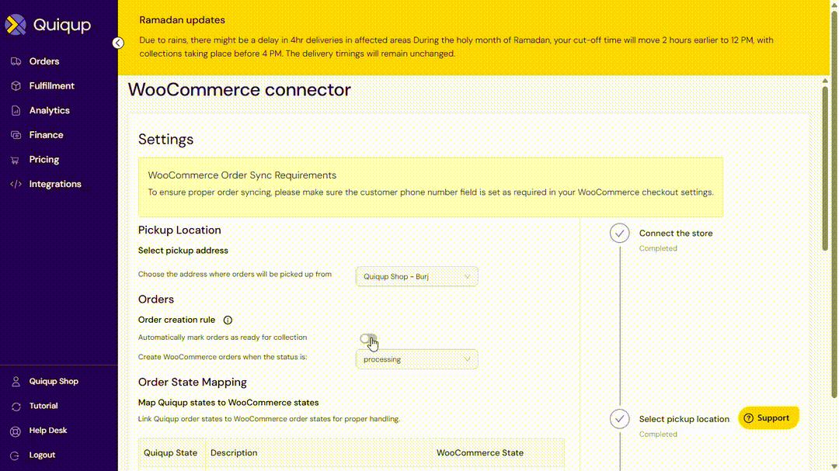Click the inner panel scrollbar up arrow

pyautogui.click(x=825, y=81)
